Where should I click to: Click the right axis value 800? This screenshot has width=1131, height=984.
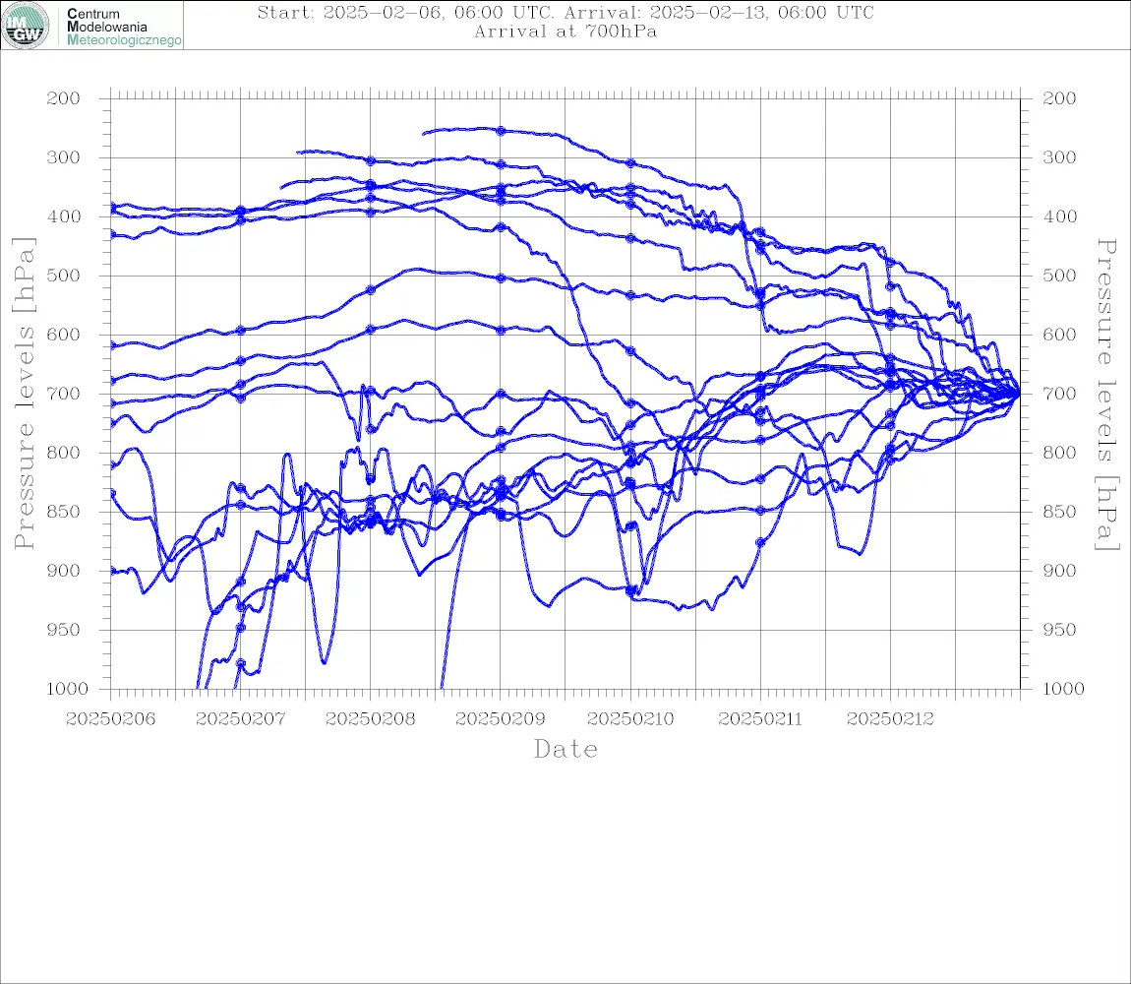[1059, 453]
